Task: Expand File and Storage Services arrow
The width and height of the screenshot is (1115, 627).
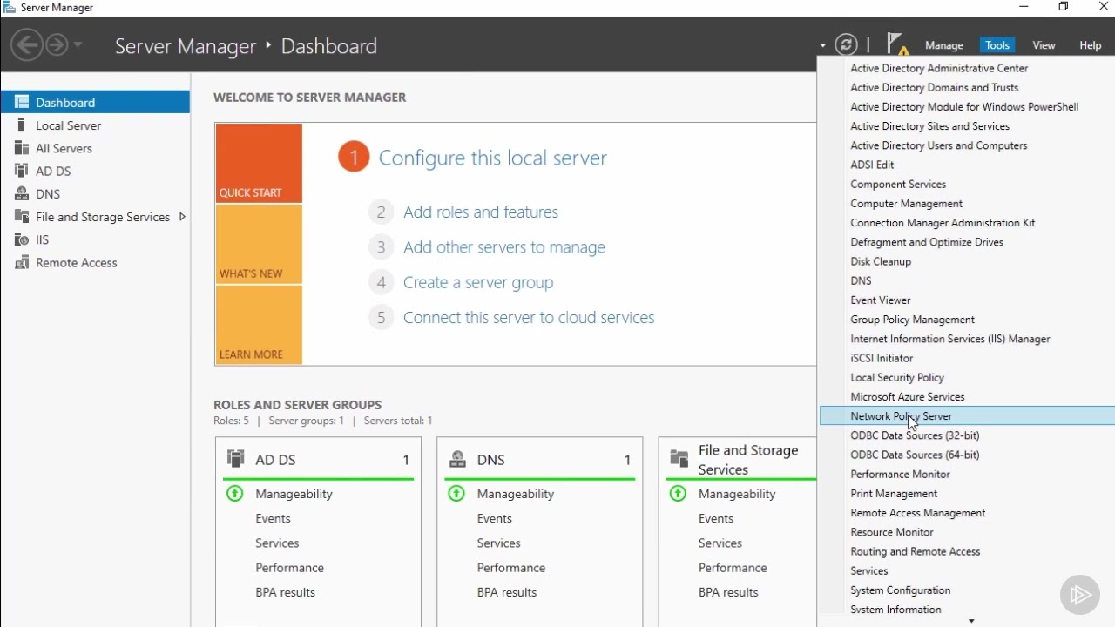Action: pyautogui.click(x=182, y=217)
